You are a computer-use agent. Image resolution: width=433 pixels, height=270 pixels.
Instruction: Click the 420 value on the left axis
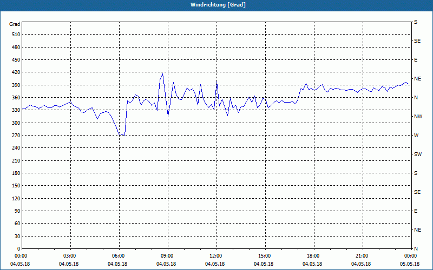pos(16,72)
